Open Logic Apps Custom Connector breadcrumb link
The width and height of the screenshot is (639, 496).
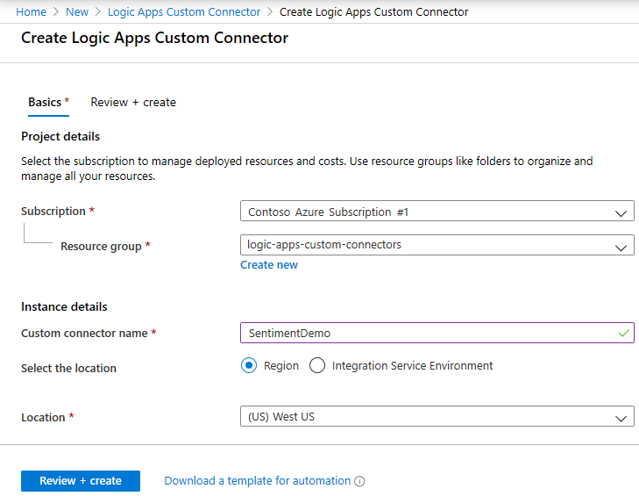tap(184, 12)
